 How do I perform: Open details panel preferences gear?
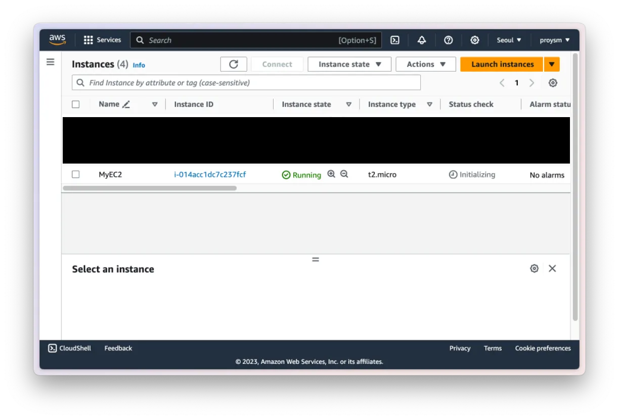534,269
